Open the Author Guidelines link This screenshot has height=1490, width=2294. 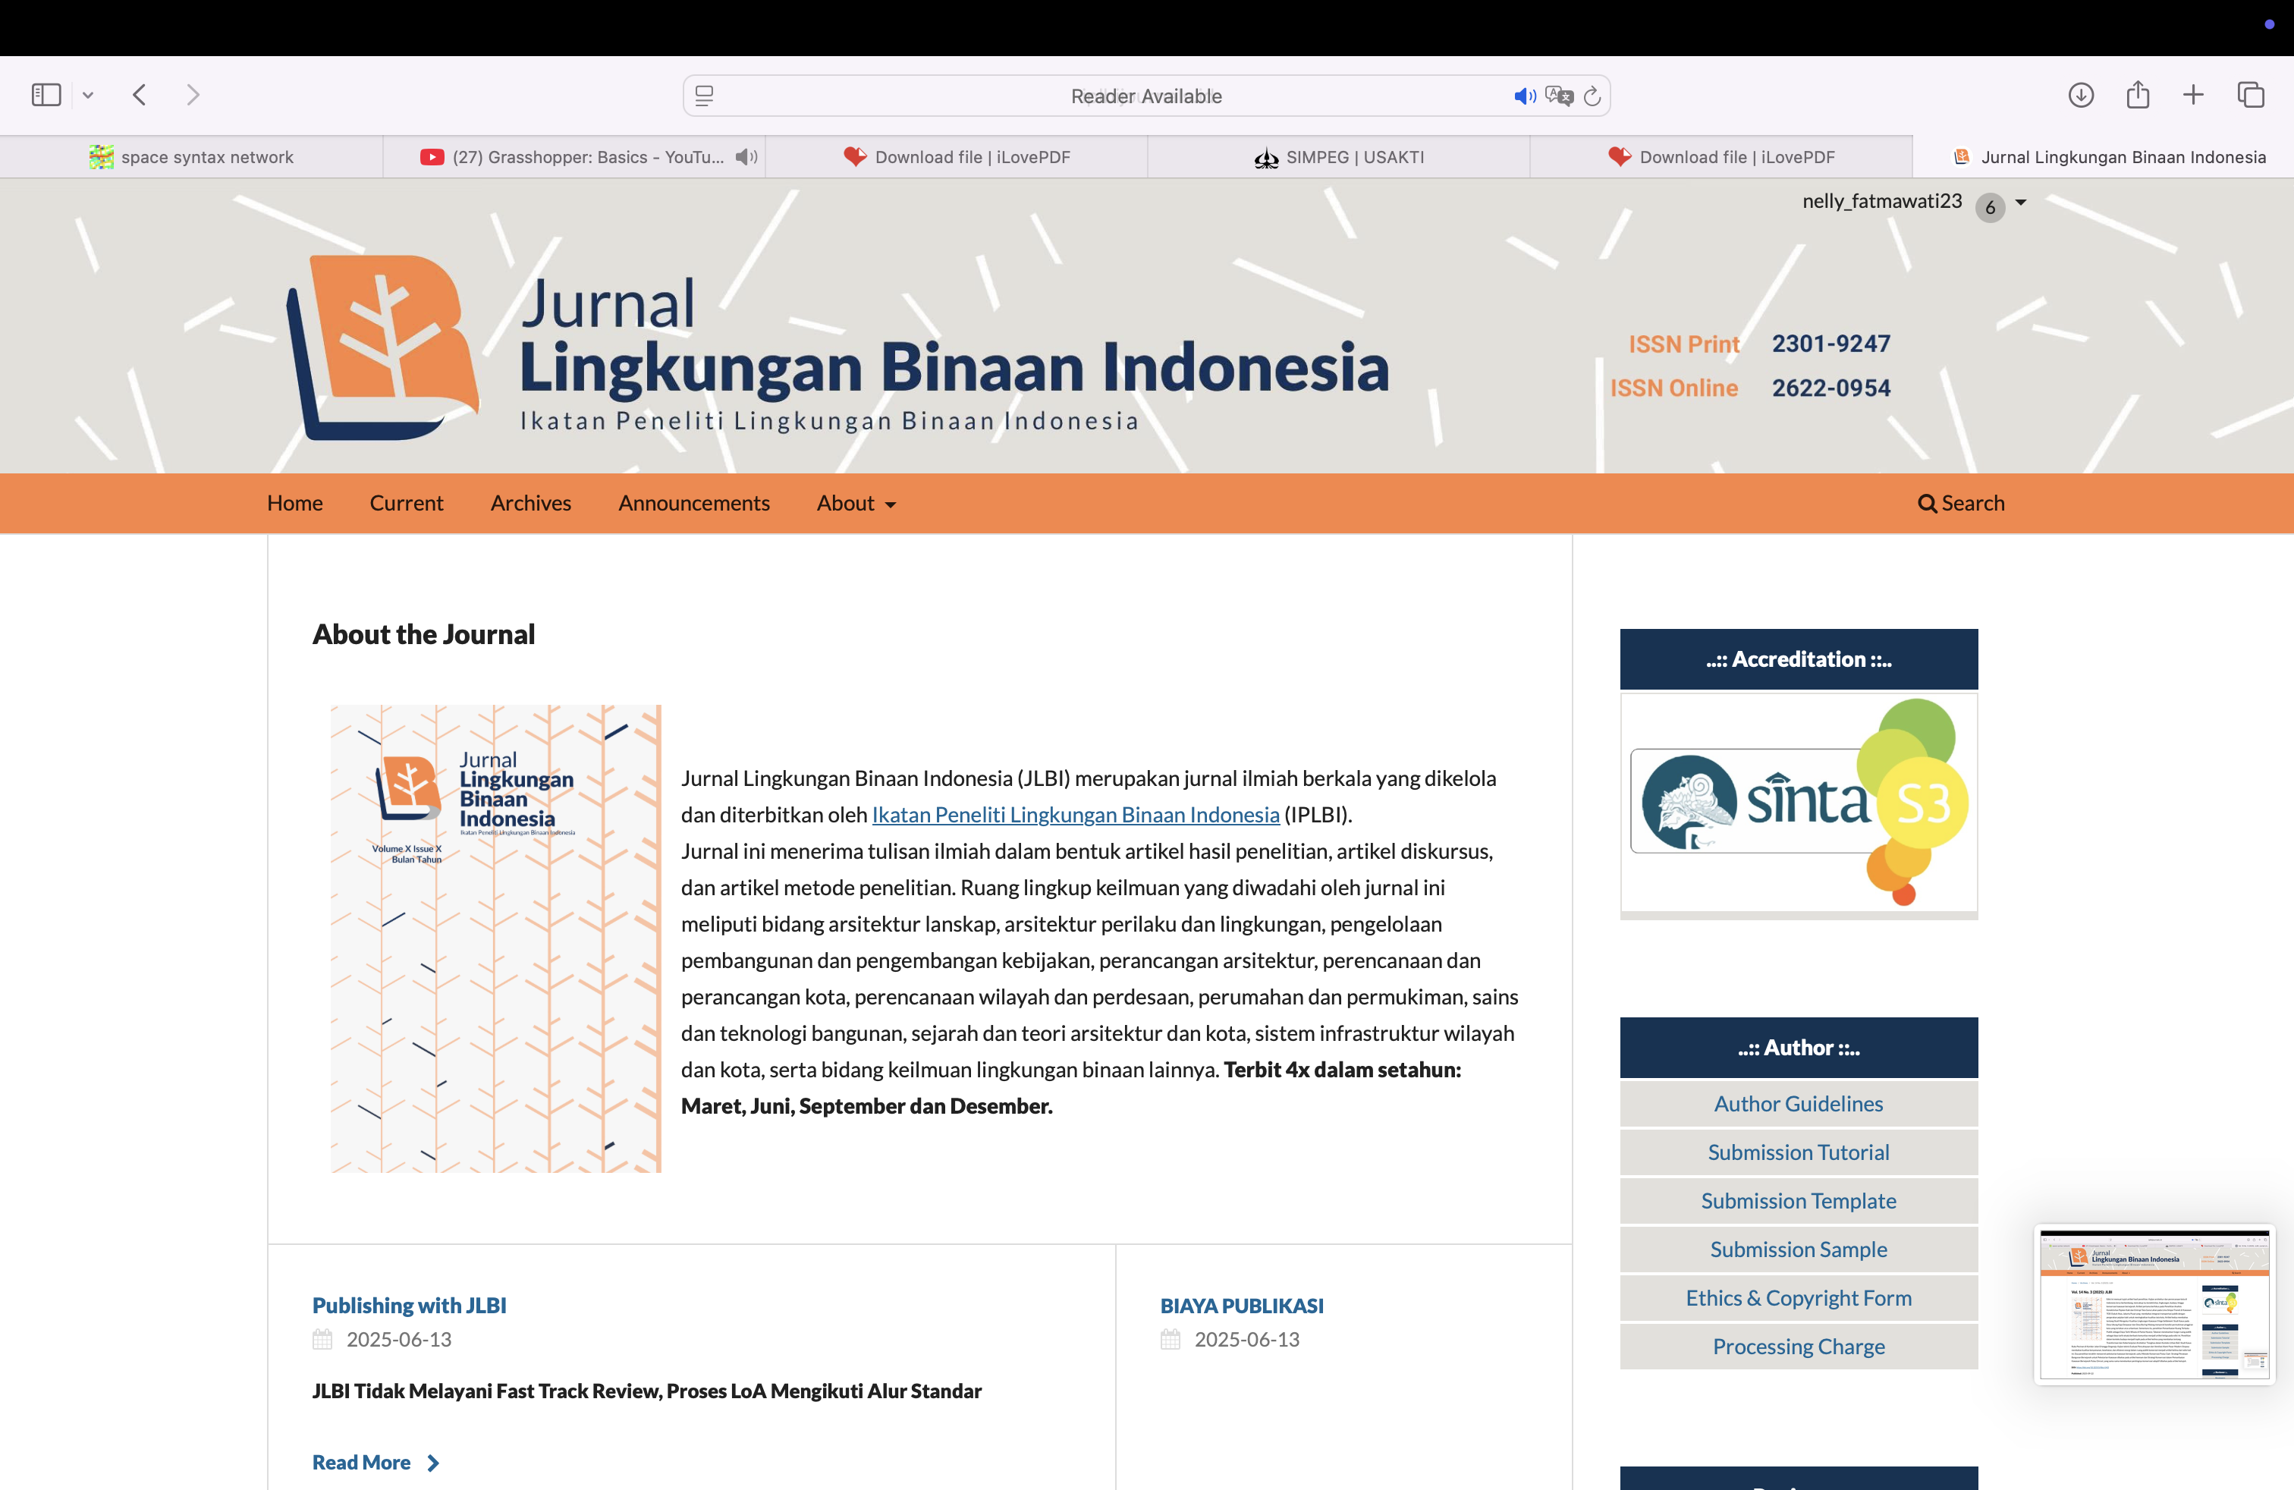1798,1104
